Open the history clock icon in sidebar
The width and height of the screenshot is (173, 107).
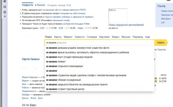tap(5, 12)
